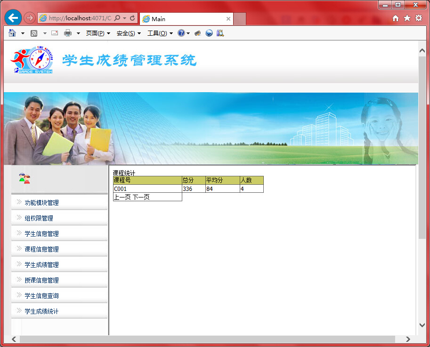Open 学生信息管理 in the sidebar
Screen dimensions: 430x347
tap(42, 234)
